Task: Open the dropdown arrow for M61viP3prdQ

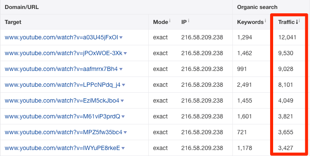Action: [x=123, y=117]
